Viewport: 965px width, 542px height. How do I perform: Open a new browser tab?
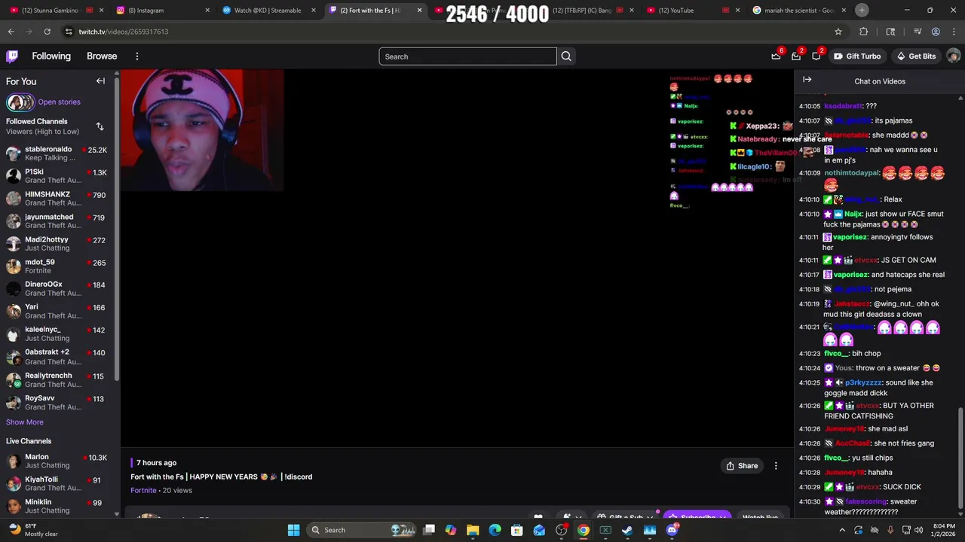[x=862, y=10]
